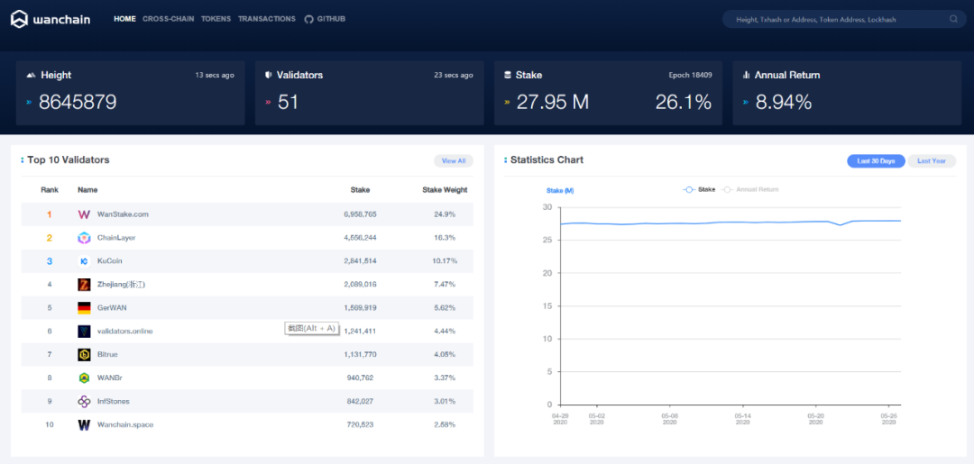Click the Wanchain logo in header
This screenshot has height=464, width=974.
51,19
